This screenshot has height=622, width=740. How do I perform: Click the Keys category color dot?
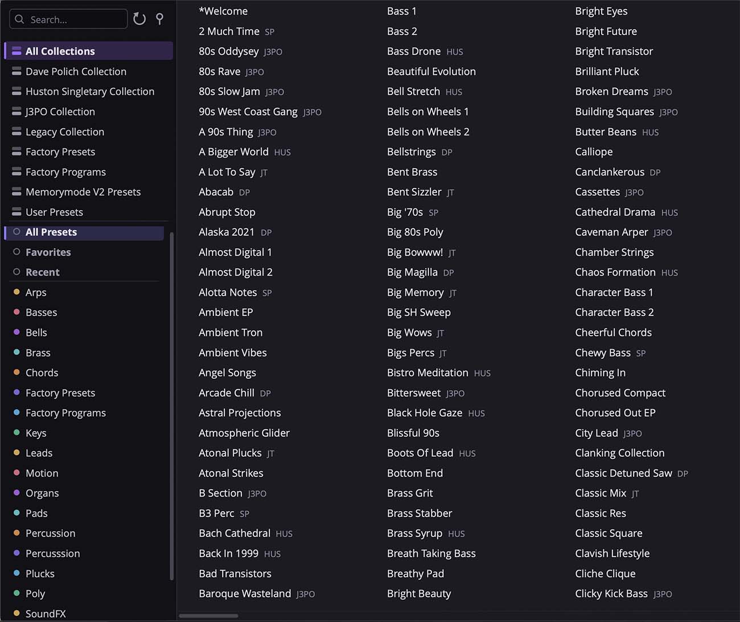point(17,432)
